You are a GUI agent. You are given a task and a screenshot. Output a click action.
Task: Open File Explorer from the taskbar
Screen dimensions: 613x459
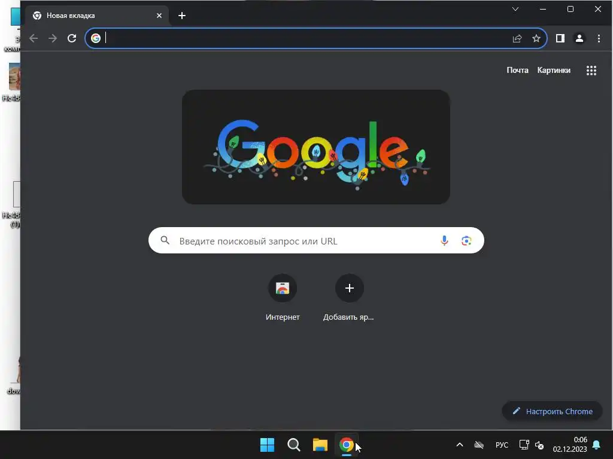pyautogui.click(x=320, y=445)
